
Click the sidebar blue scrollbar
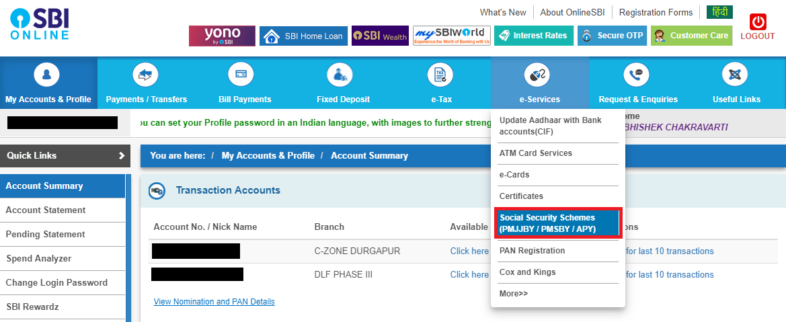click(128, 248)
